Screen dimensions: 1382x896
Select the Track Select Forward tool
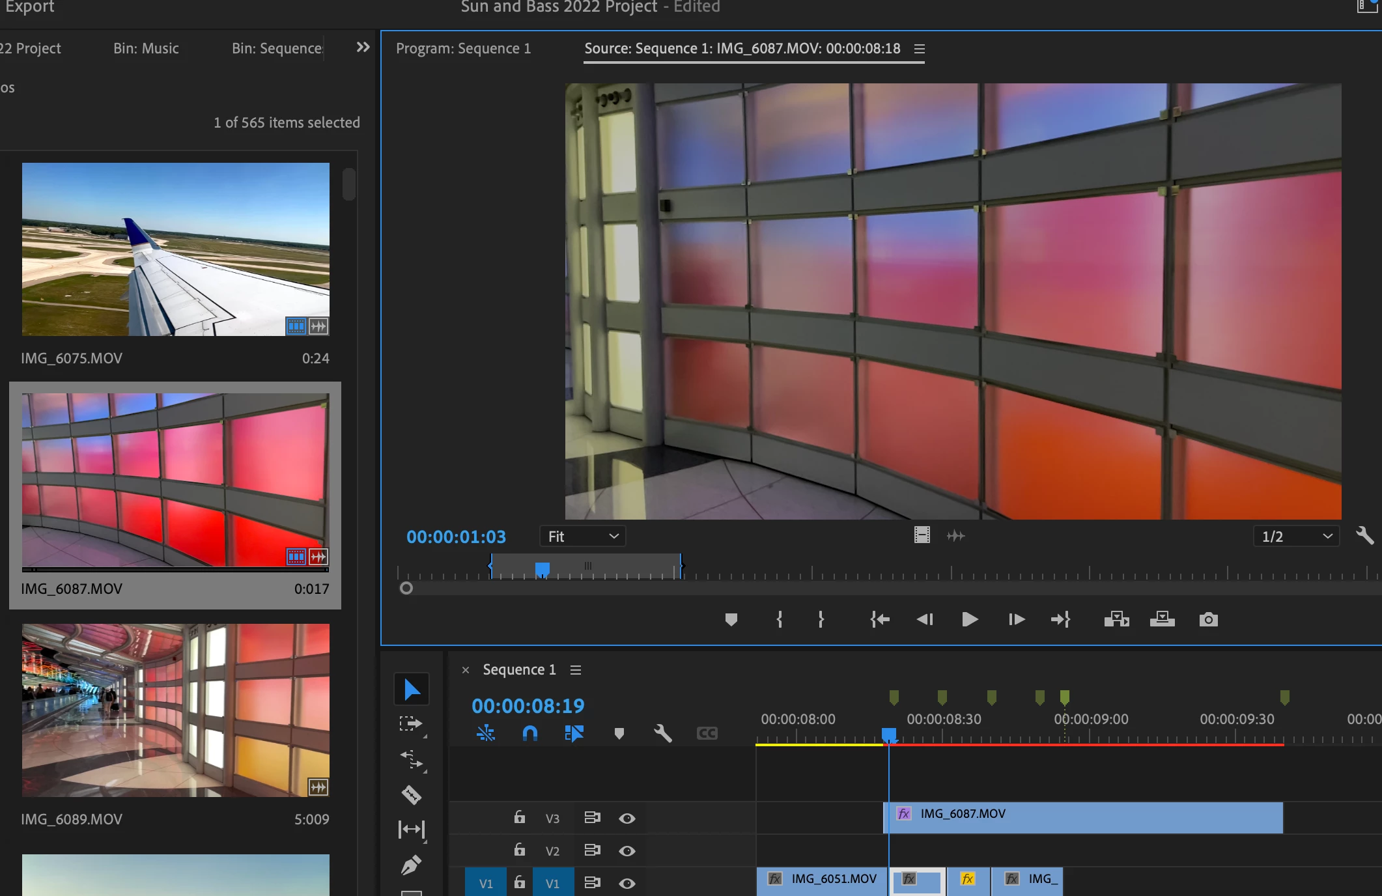(411, 724)
